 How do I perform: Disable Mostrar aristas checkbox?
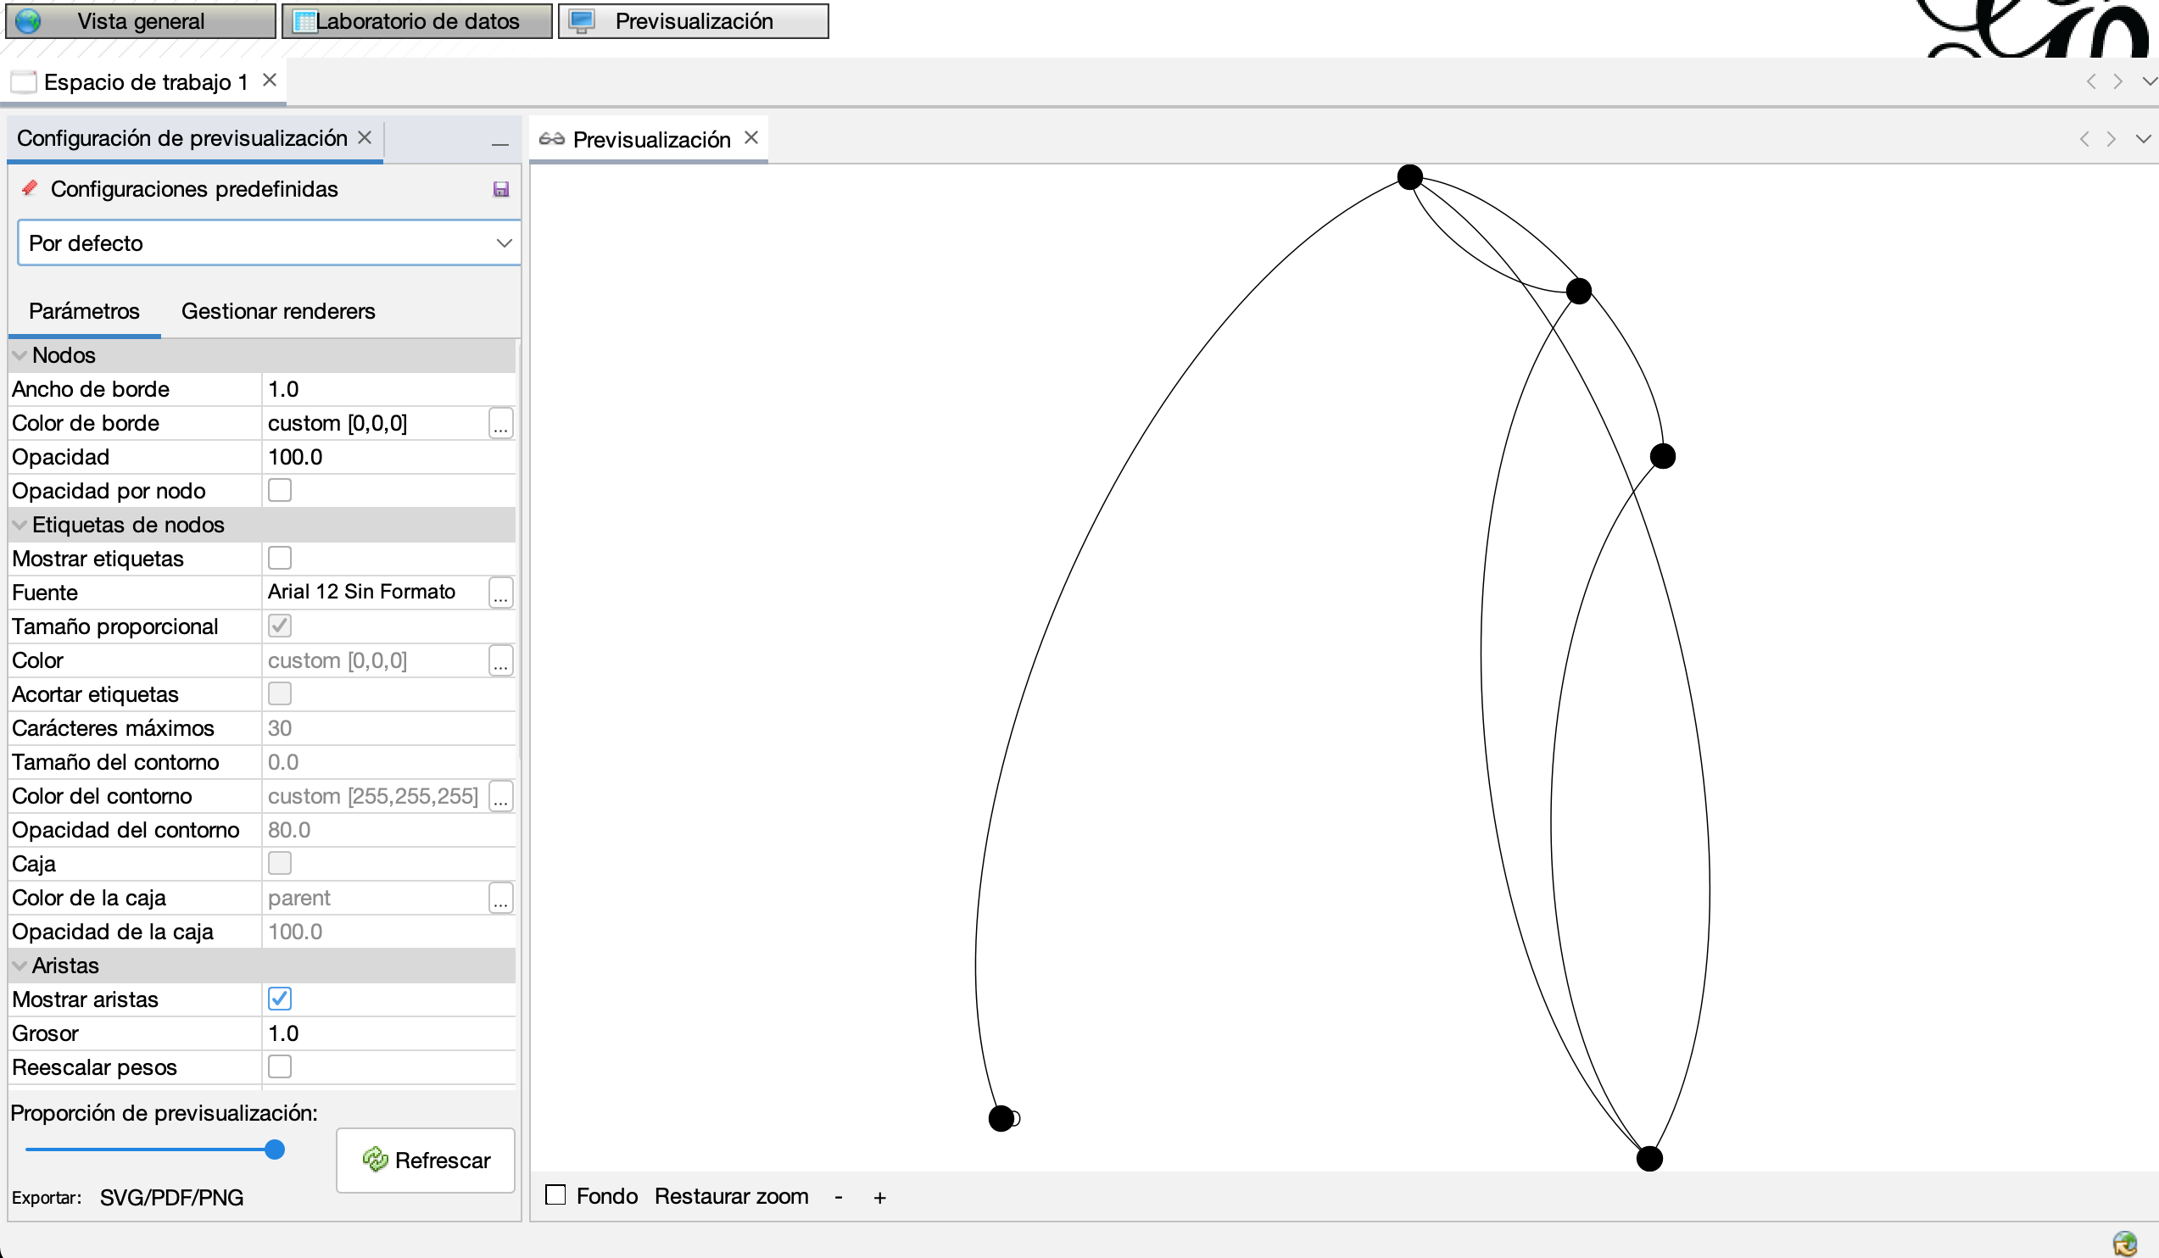click(279, 999)
